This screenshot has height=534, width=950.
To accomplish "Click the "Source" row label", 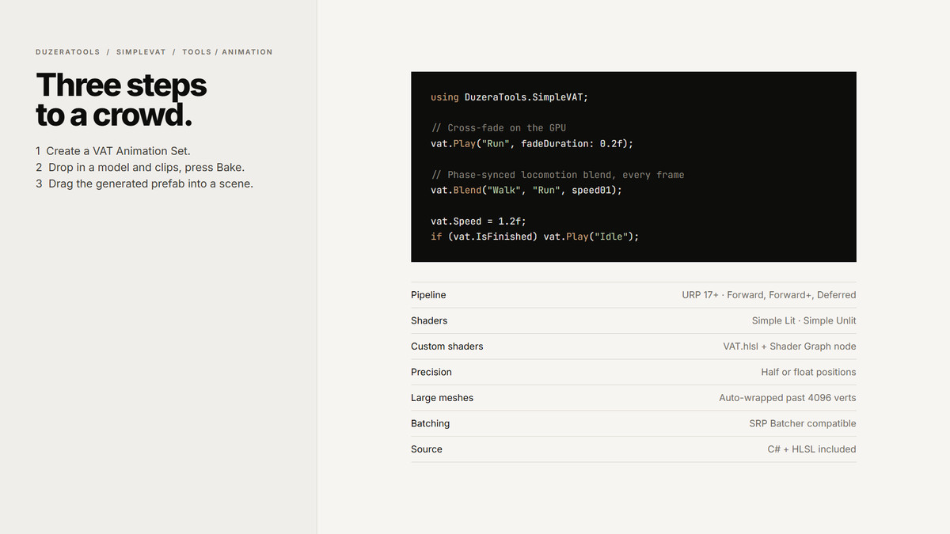I will coord(427,449).
